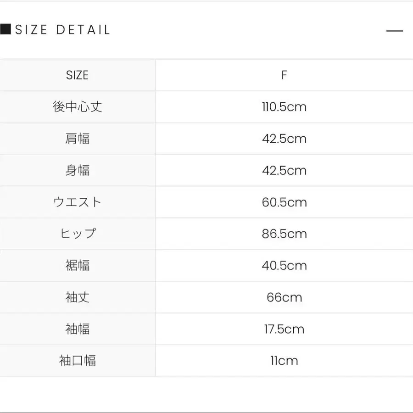Select the 86.5cm hip value
Image resolution: width=413 pixels, height=413 pixels.
(284, 234)
